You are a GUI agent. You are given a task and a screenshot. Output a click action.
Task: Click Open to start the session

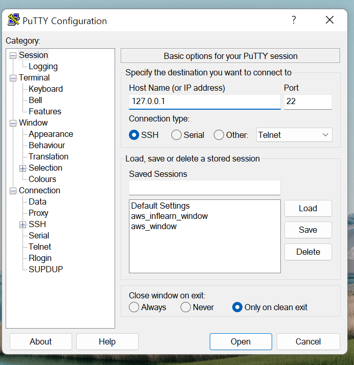(x=240, y=342)
